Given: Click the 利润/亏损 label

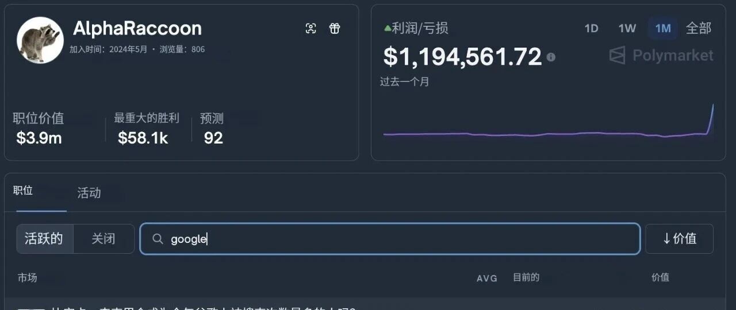Looking at the screenshot, I should click(420, 28).
